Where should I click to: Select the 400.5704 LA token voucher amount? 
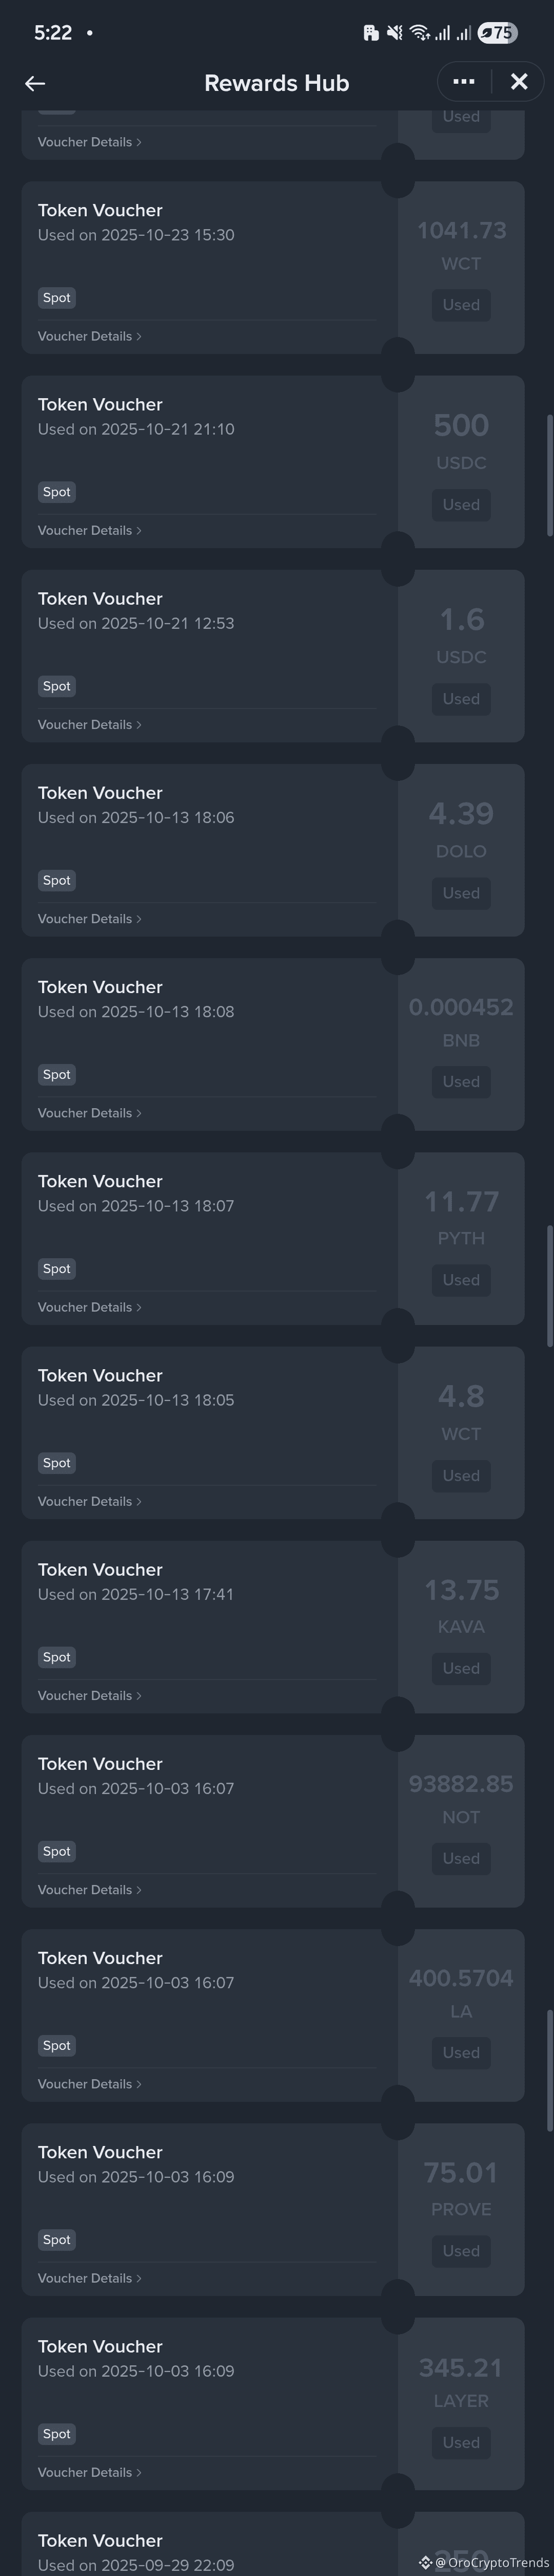pos(460,1978)
